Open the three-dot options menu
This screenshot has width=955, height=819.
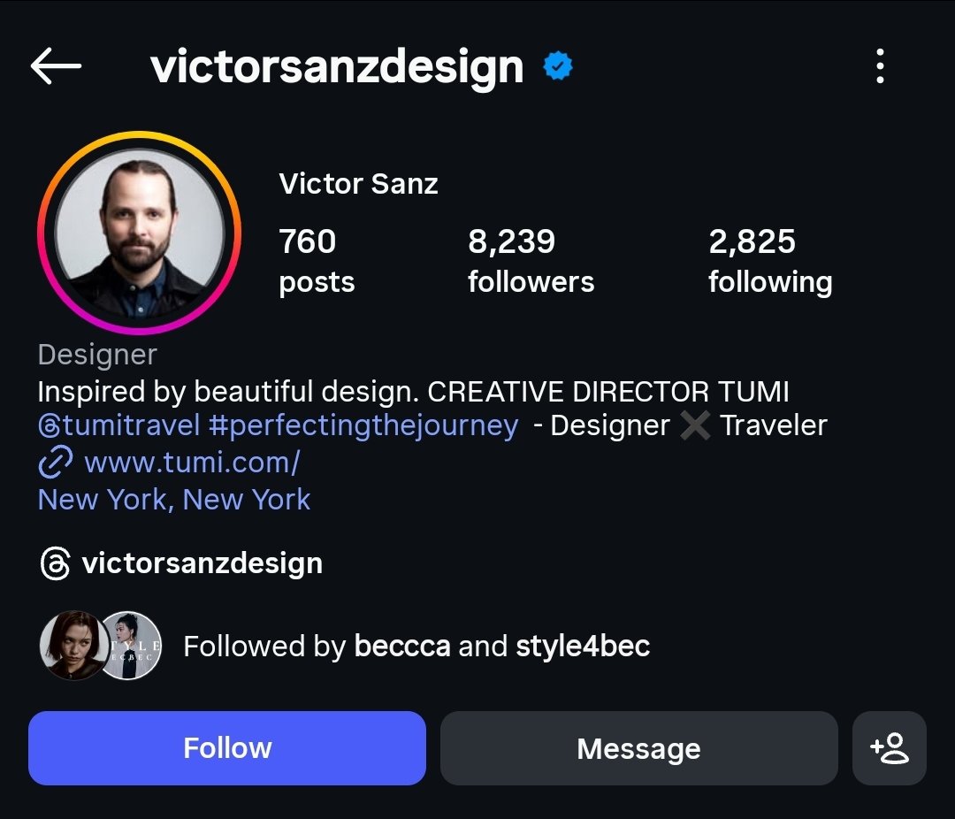(879, 66)
